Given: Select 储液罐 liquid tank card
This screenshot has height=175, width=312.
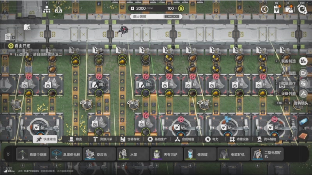Looking at the screenshot, I should 200,154.
